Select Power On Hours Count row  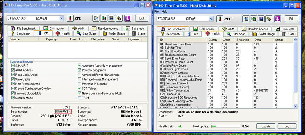coord(226,62)
